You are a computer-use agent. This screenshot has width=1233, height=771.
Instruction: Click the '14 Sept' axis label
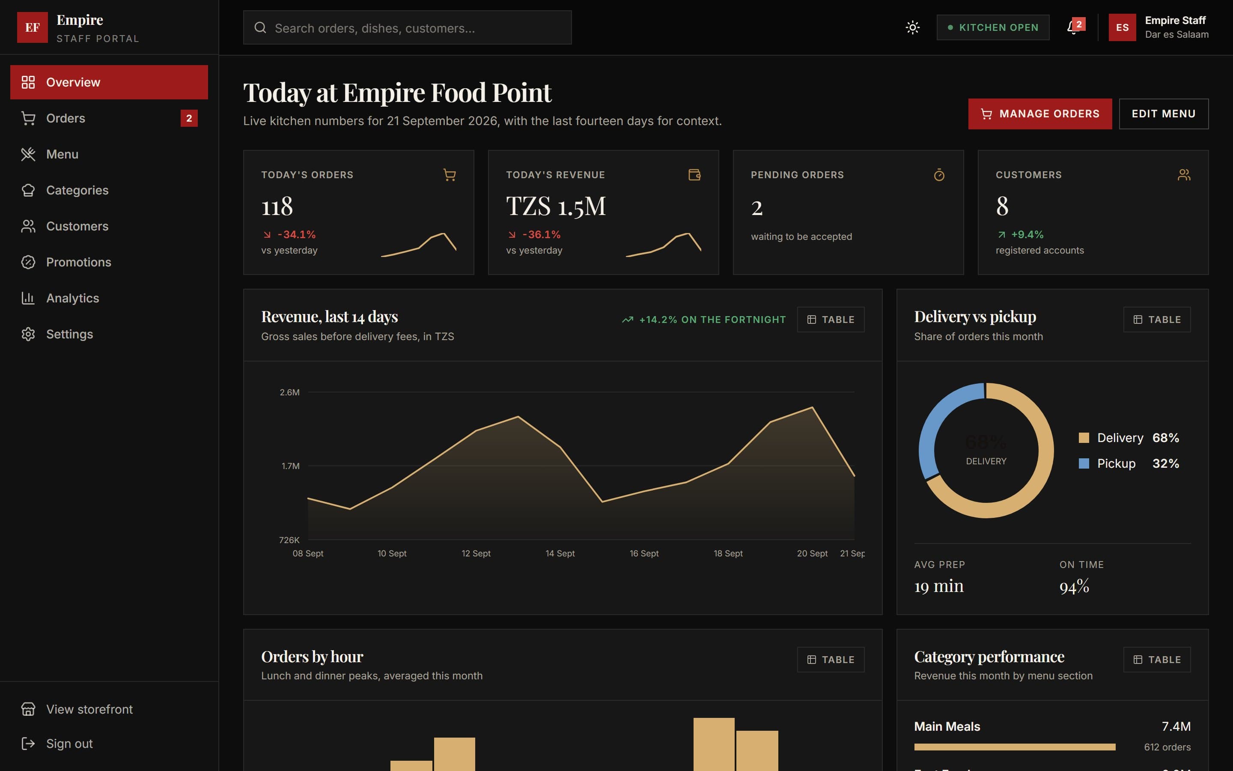point(560,554)
